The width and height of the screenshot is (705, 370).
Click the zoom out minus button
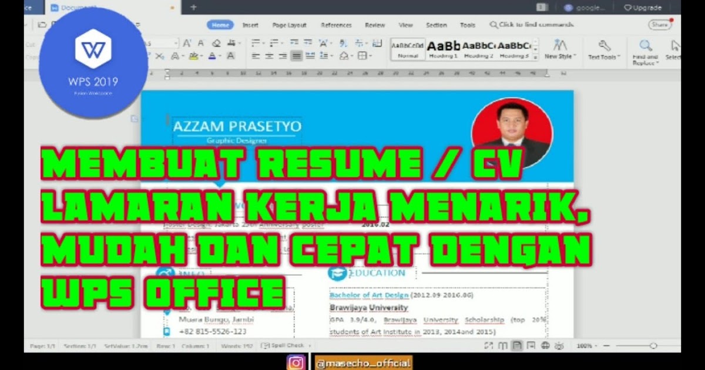(x=607, y=346)
